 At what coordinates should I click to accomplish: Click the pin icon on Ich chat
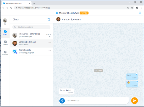50,36
